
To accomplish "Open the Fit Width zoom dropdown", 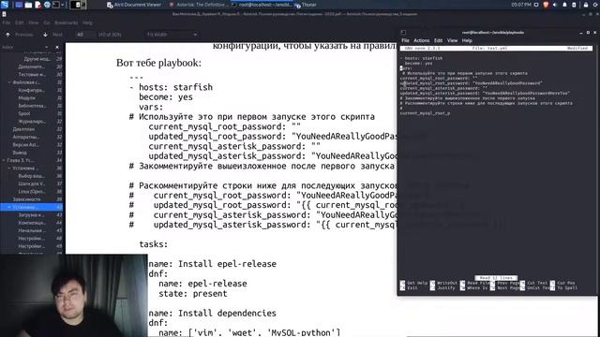I will coord(172,35).
